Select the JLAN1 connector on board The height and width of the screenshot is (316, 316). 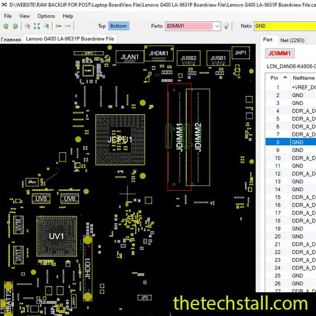coord(130,57)
